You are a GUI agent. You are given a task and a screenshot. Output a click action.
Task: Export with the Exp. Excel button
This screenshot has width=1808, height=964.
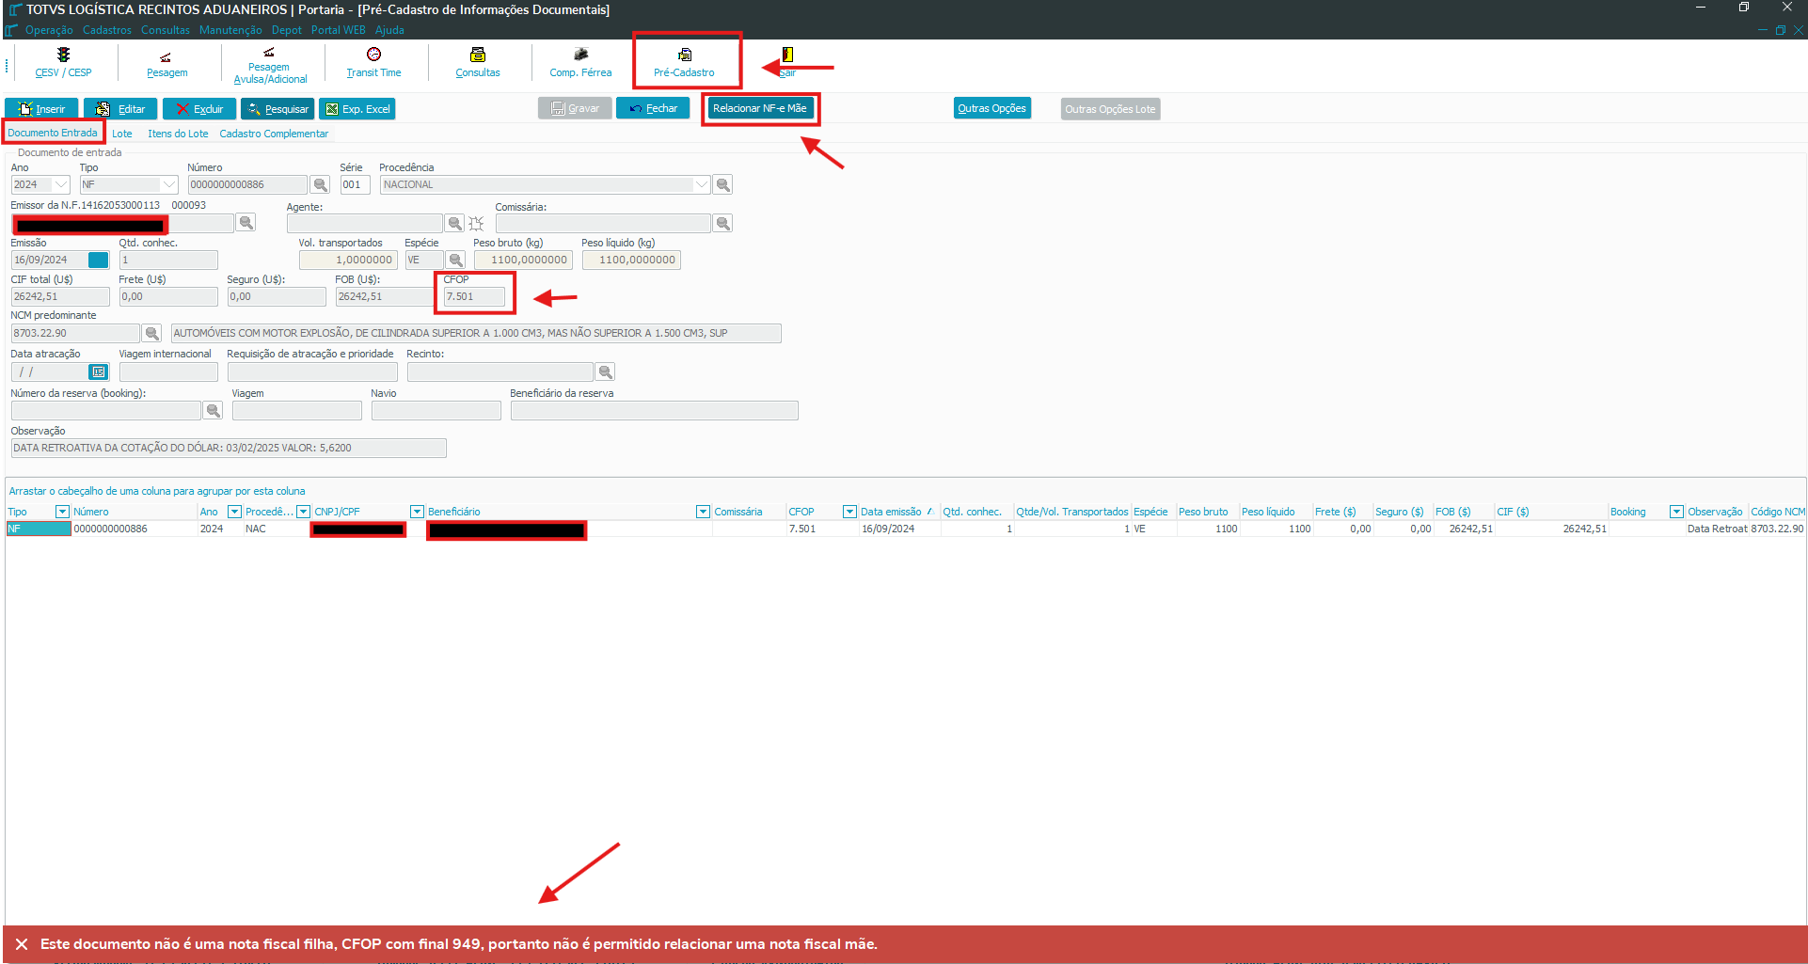(x=357, y=109)
